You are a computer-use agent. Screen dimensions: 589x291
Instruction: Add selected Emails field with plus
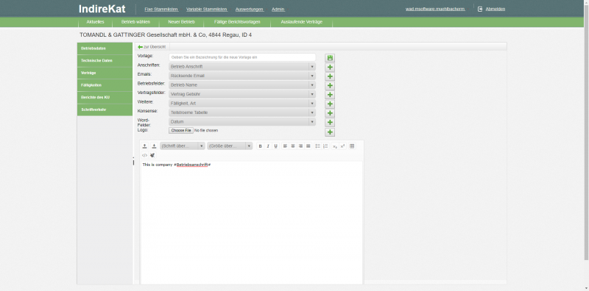330,76
